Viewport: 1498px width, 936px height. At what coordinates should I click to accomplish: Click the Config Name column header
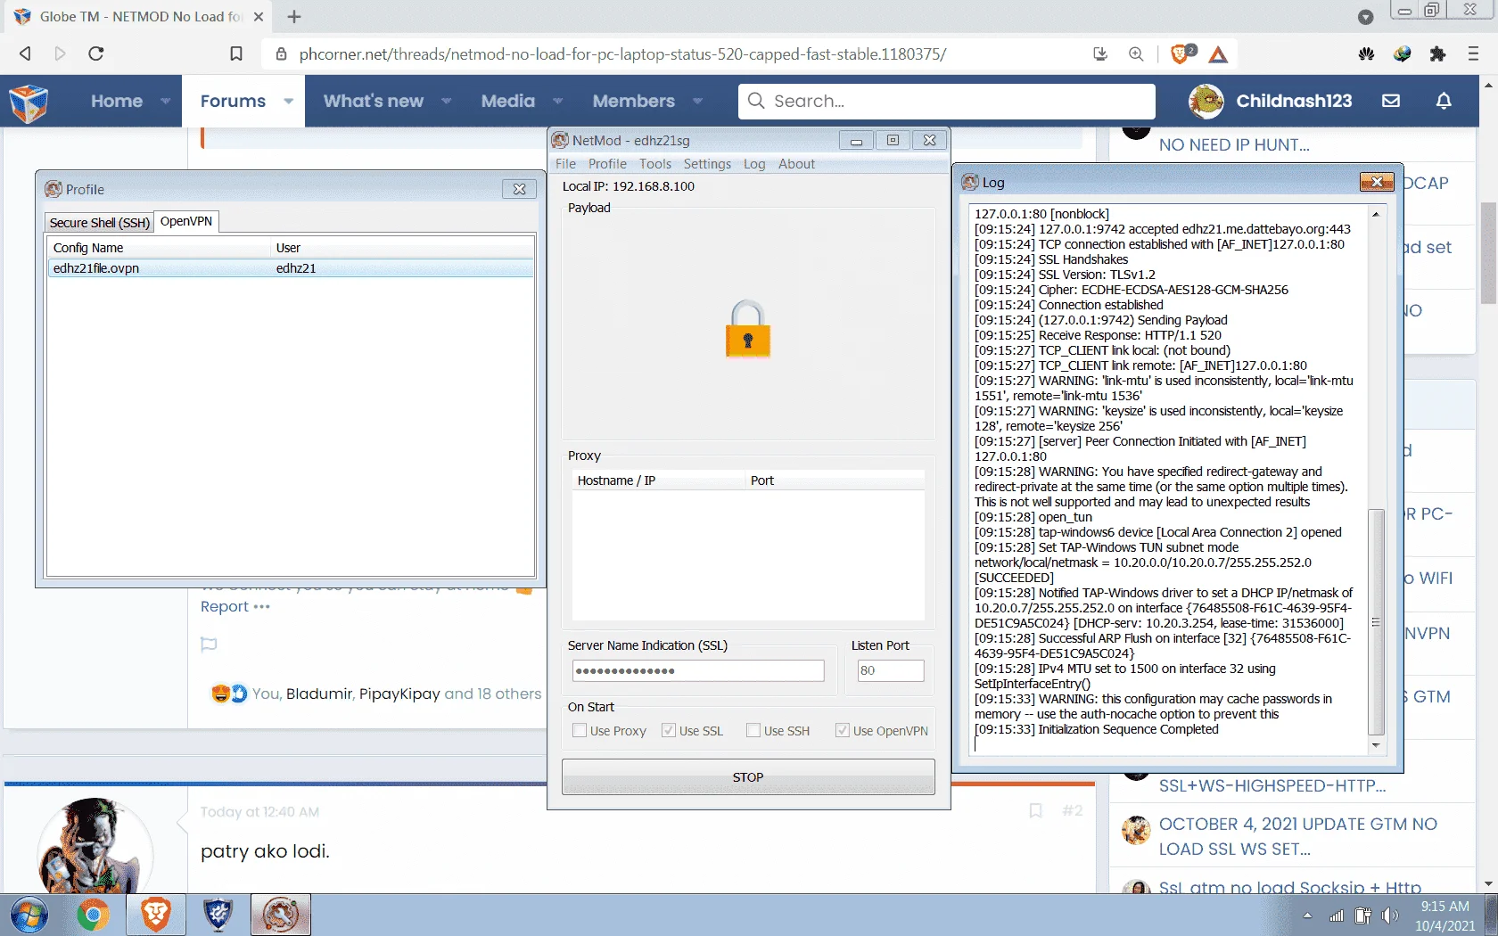pos(159,248)
